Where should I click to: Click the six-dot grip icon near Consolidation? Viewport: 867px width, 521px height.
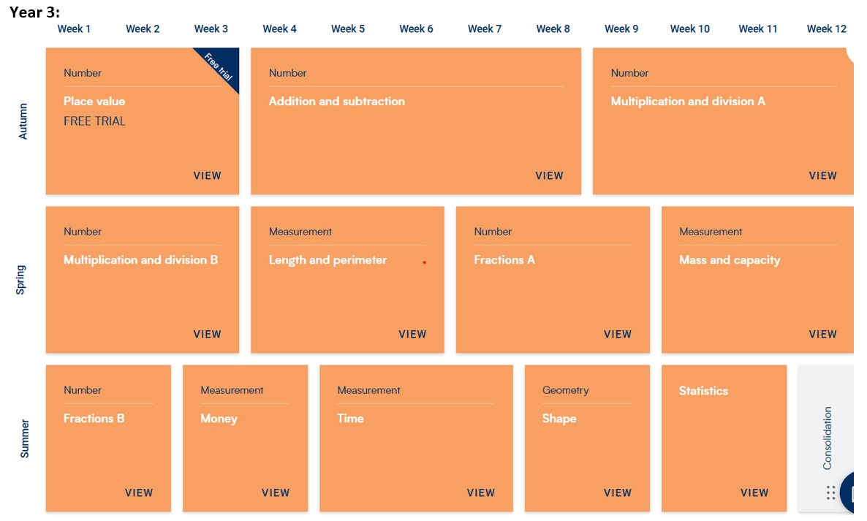(x=830, y=493)
